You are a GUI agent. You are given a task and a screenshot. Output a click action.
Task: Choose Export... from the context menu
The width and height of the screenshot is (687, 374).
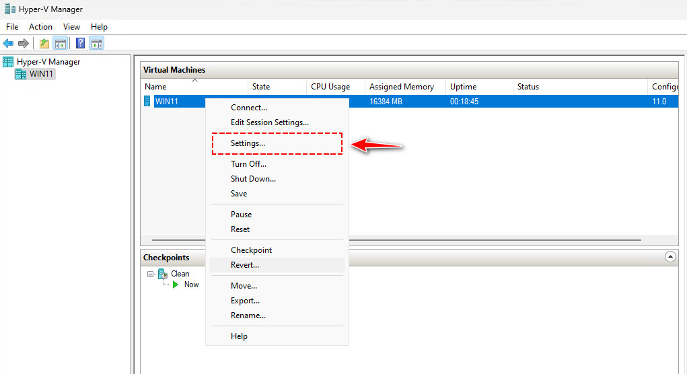click(x=277, y=301)
